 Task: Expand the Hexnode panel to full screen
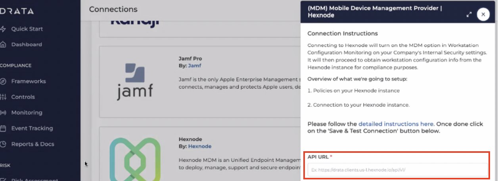(x=469, y=15)
